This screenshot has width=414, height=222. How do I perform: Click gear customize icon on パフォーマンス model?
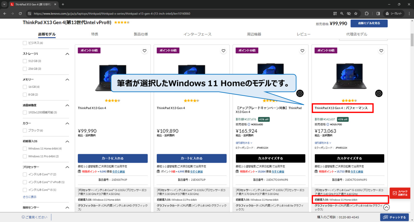coord(379,94)
